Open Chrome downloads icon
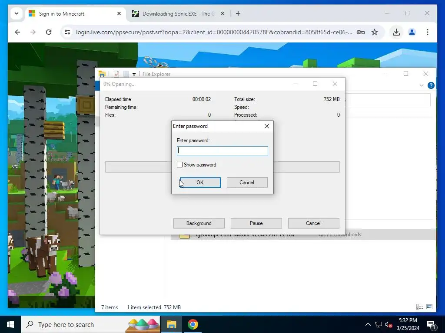445x333 pixels. (396, 32)
